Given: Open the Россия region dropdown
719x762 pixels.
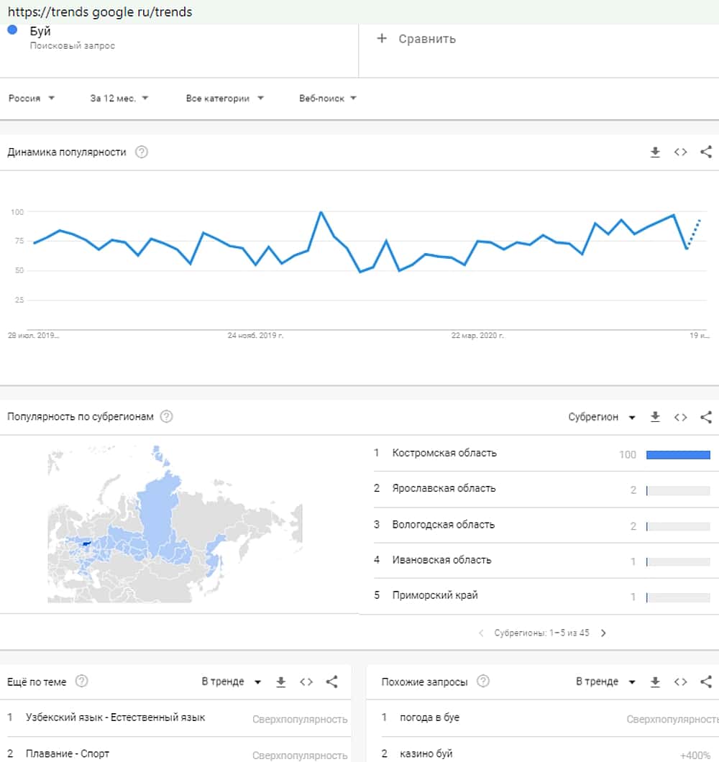Looking at the screenshot, I should 32,98.
